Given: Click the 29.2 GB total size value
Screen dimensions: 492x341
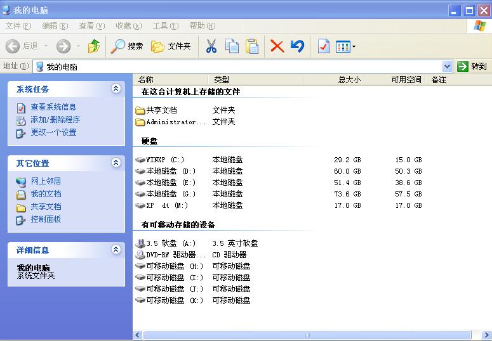Looking at the screenshot, I should click(x=347, y=160).
